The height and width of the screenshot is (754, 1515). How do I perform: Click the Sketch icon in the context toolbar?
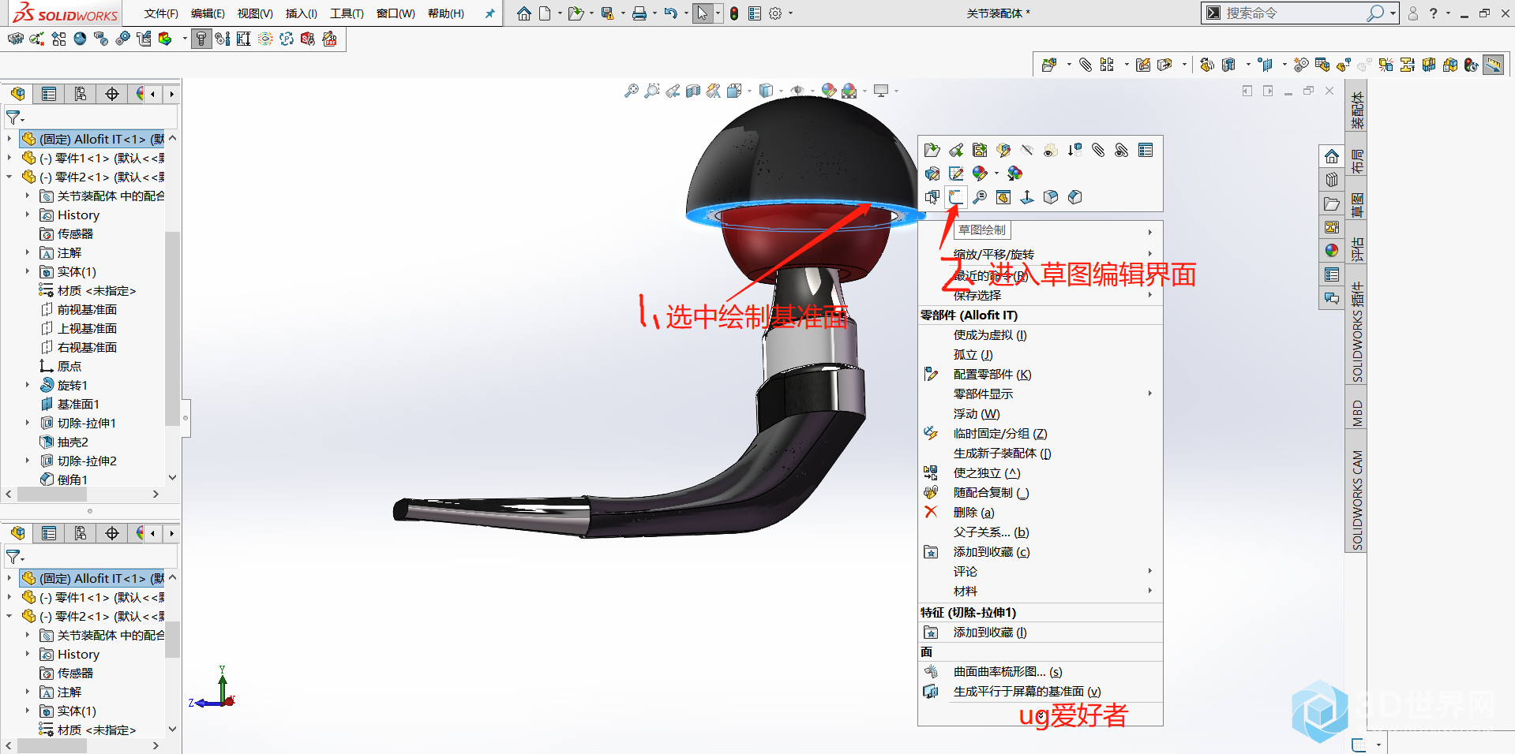coord(956,197)
